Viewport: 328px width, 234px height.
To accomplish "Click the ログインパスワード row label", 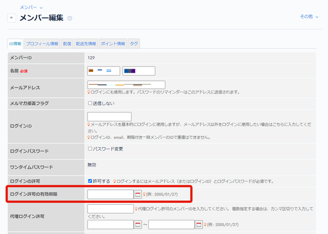I will 30,151.
